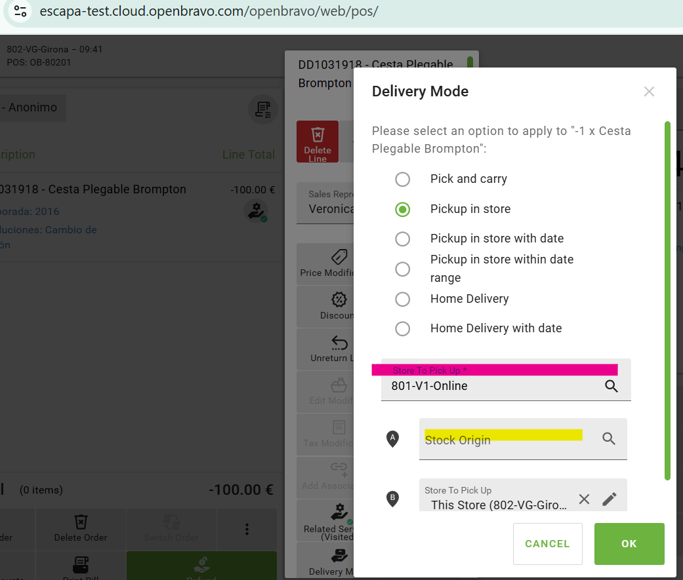This screenshot has width=683, height=580.
Task: Select Home Delivery with date option
Action: point(402,328)
